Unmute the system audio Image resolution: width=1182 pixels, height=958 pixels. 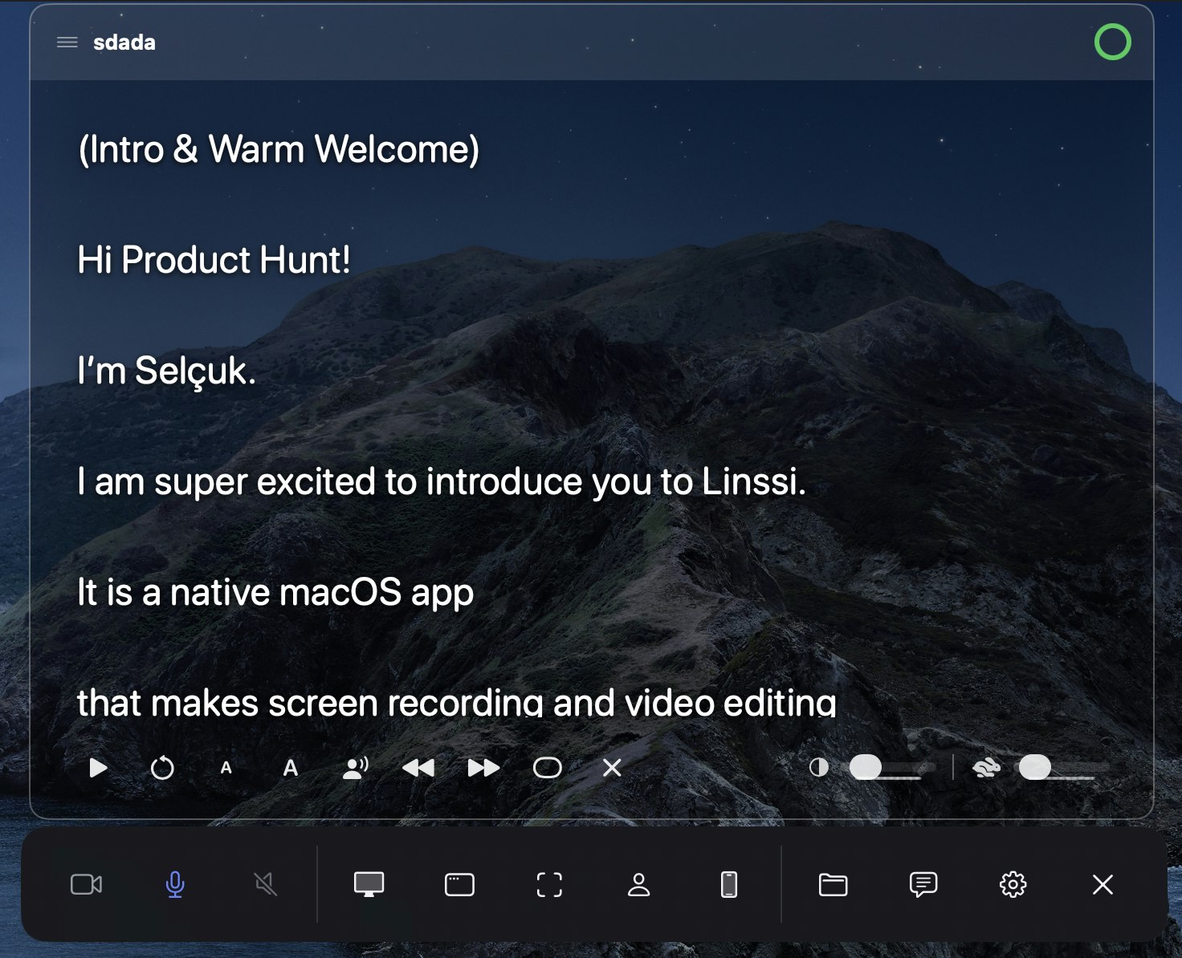(x=266, y=885)
